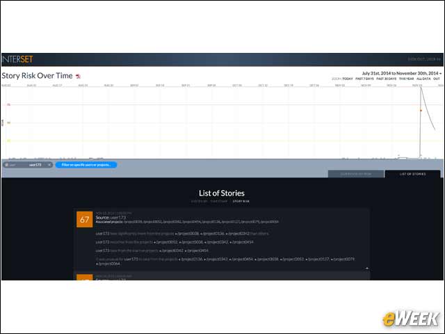Zoom the chart to PAST 7 DAYS
The image size is (445, 334).
(364, 79)
